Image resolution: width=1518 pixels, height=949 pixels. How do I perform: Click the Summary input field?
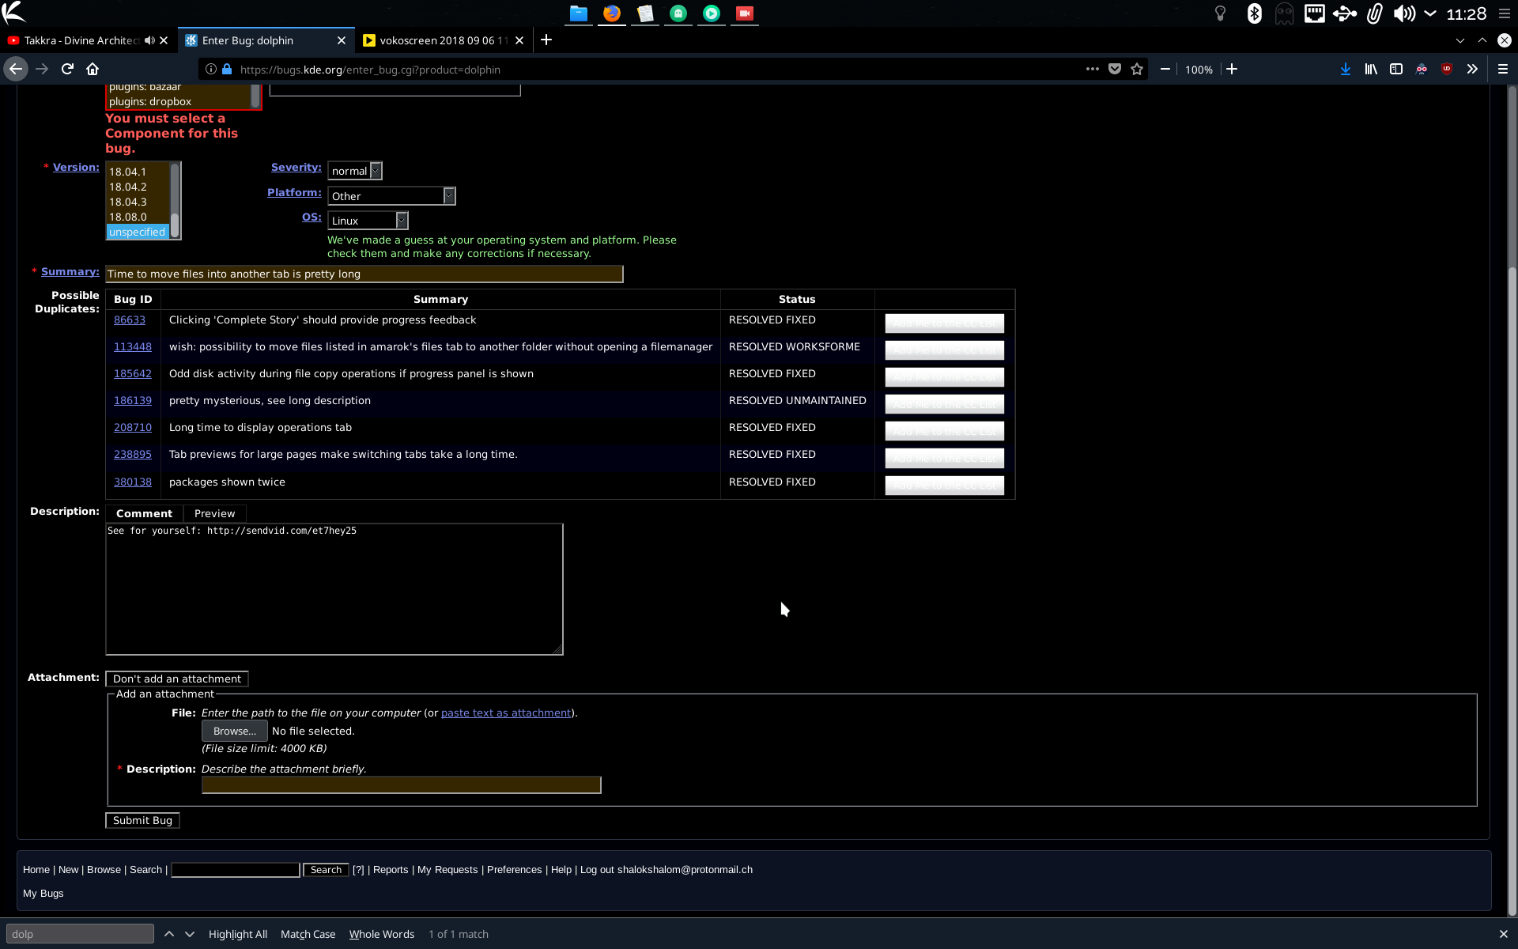364,274
